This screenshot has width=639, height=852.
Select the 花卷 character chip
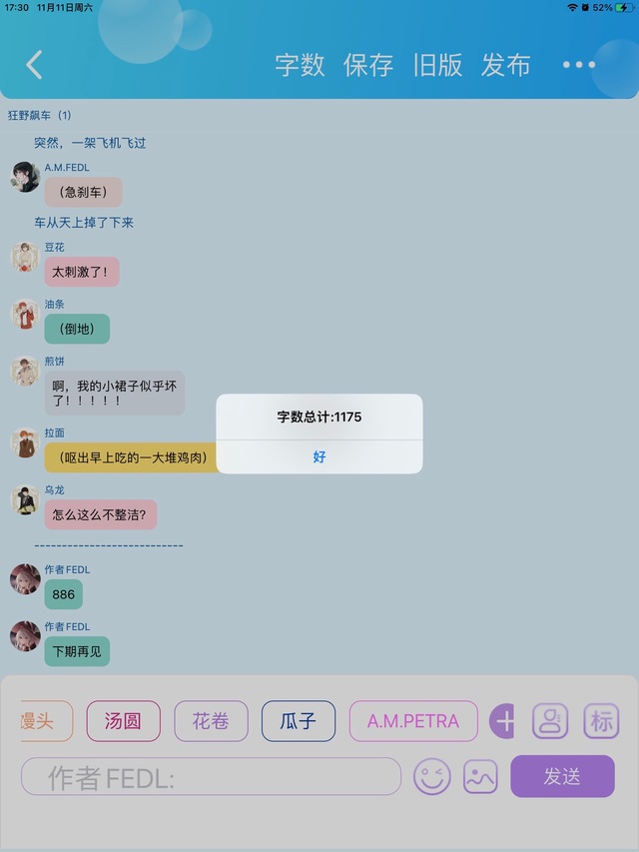click(x=211, y=721)
